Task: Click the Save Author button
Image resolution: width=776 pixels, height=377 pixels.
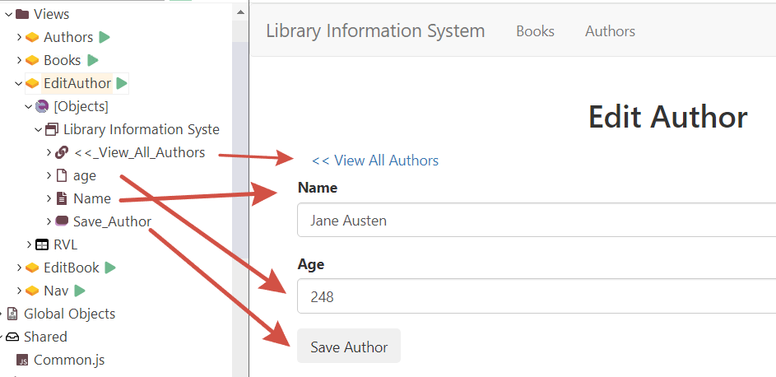Action: point(349,346)
